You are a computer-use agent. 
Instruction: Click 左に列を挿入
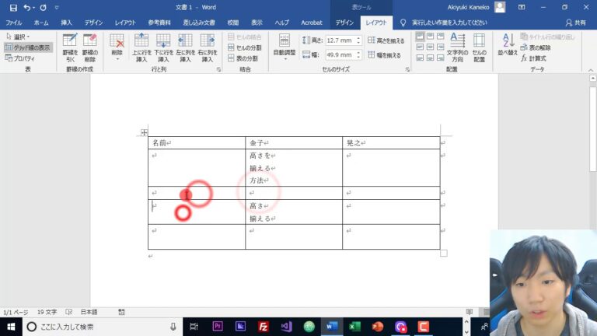tap(186, 48)
